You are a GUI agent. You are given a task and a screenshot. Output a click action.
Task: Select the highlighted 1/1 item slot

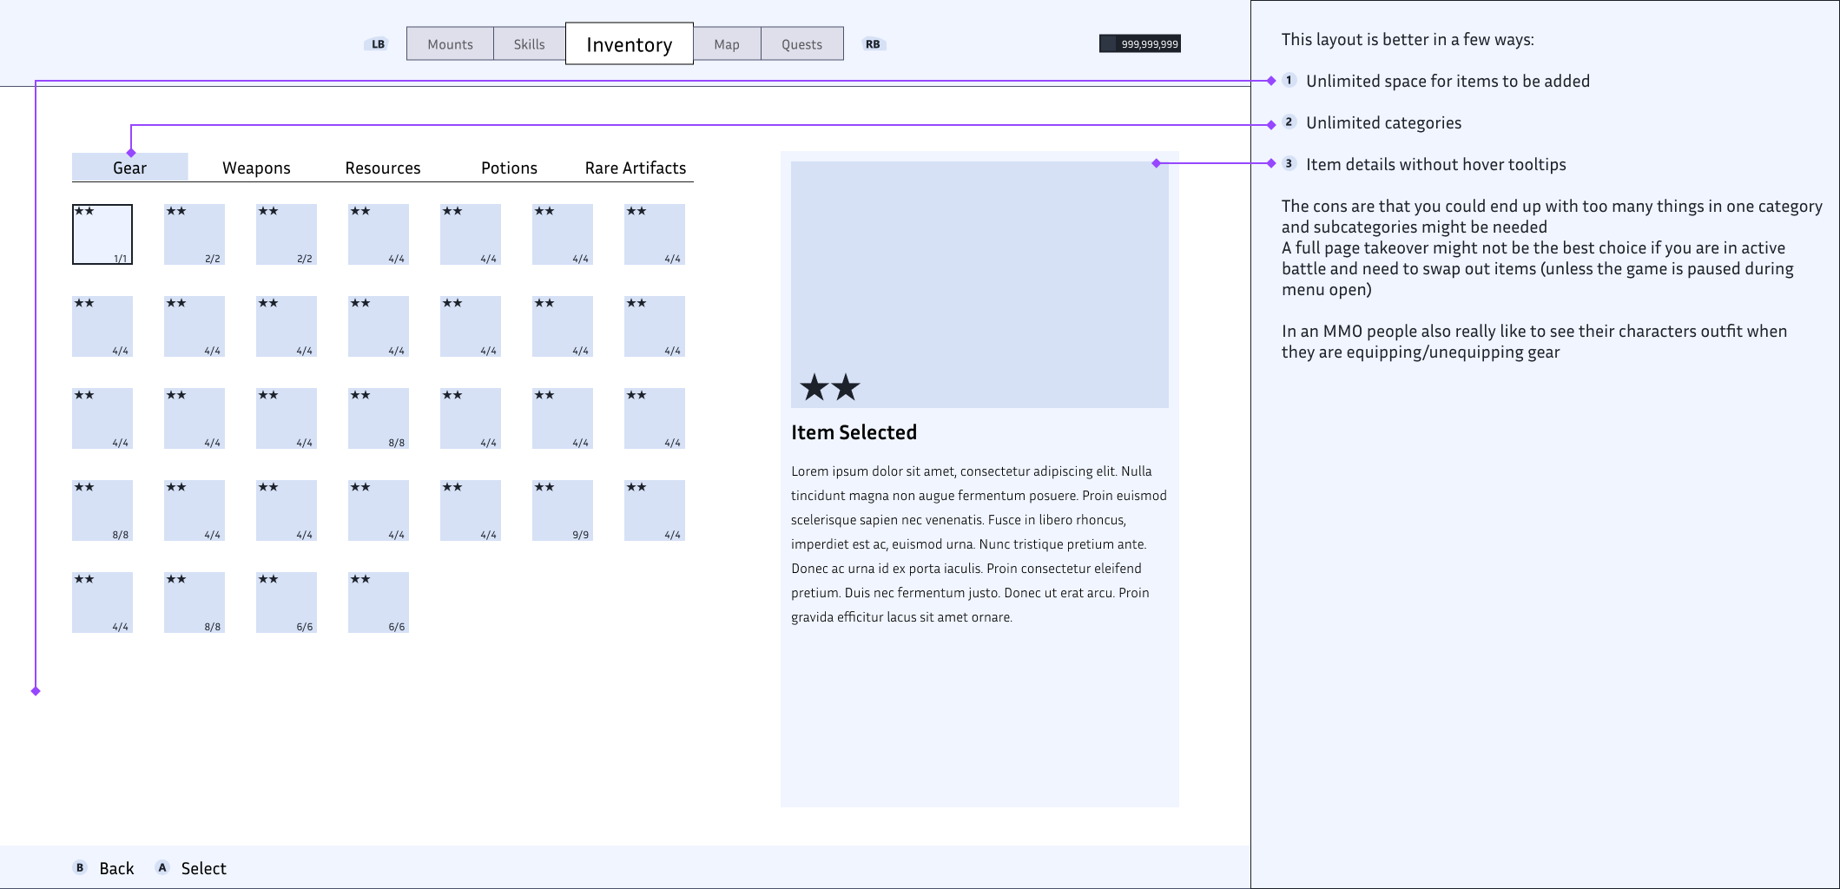[102, 234]
